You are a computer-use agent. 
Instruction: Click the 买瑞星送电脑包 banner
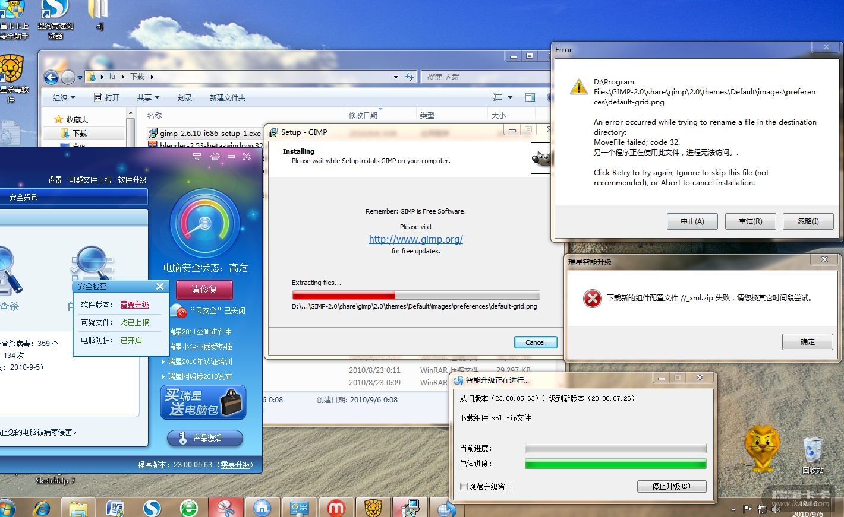pyautogui.click(x=203, y=402)
